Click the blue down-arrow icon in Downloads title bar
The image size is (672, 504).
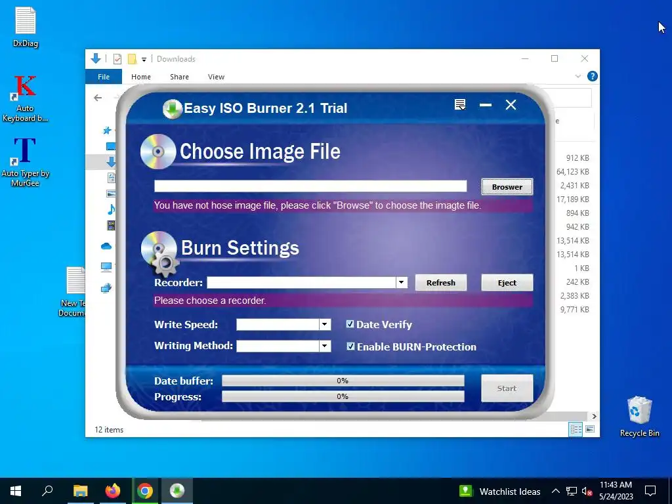tap(96, 58)
